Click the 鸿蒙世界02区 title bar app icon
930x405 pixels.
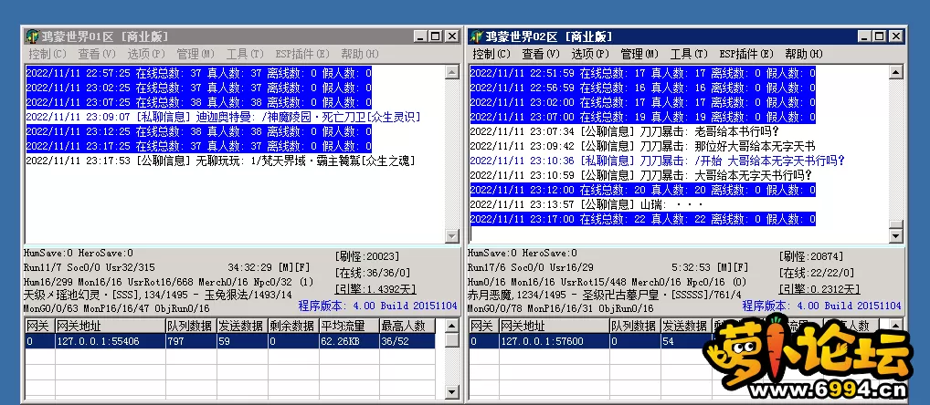click(x=476, y=36)
